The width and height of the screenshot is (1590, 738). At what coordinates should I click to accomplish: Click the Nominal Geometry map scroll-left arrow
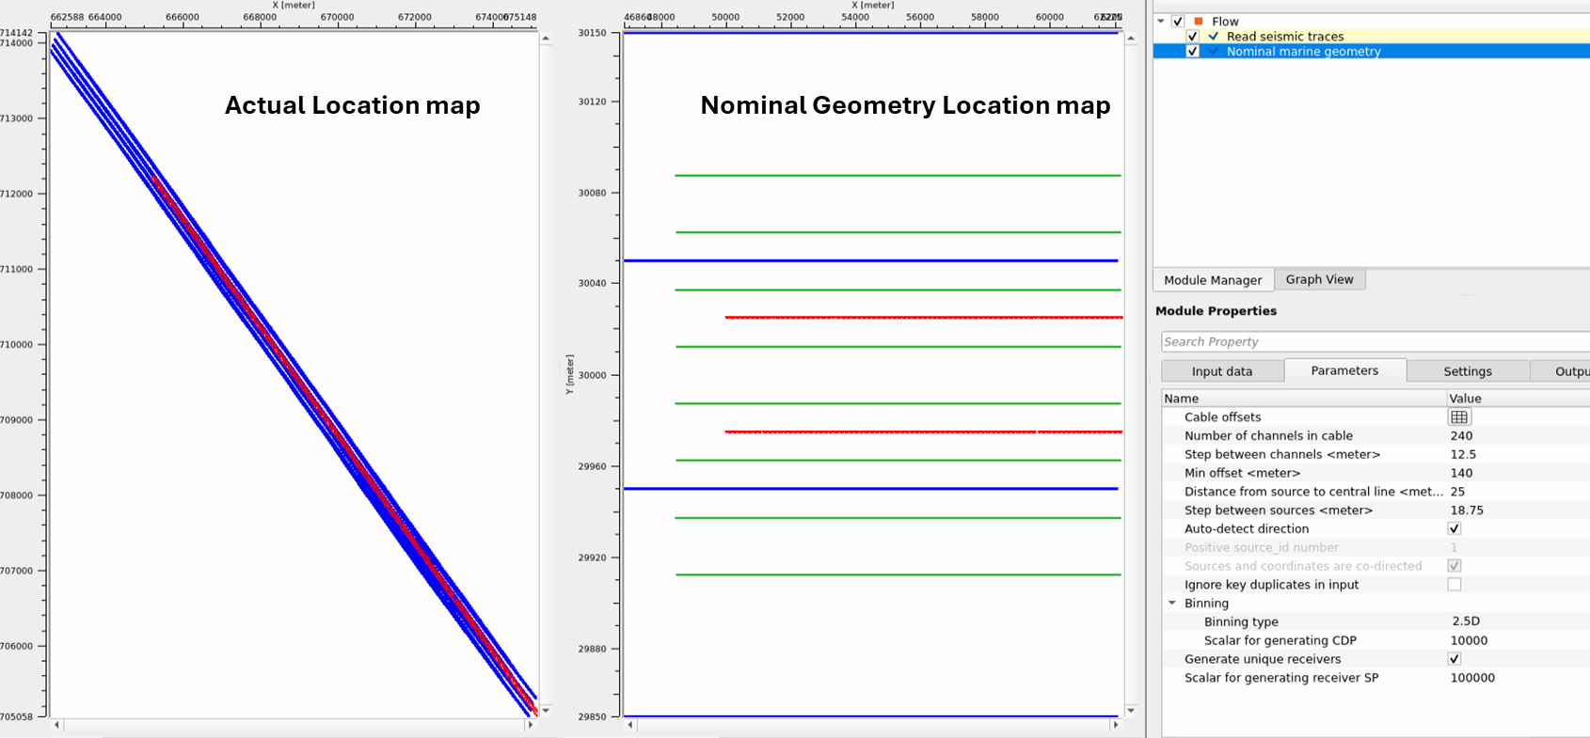(x=631, y=725)
